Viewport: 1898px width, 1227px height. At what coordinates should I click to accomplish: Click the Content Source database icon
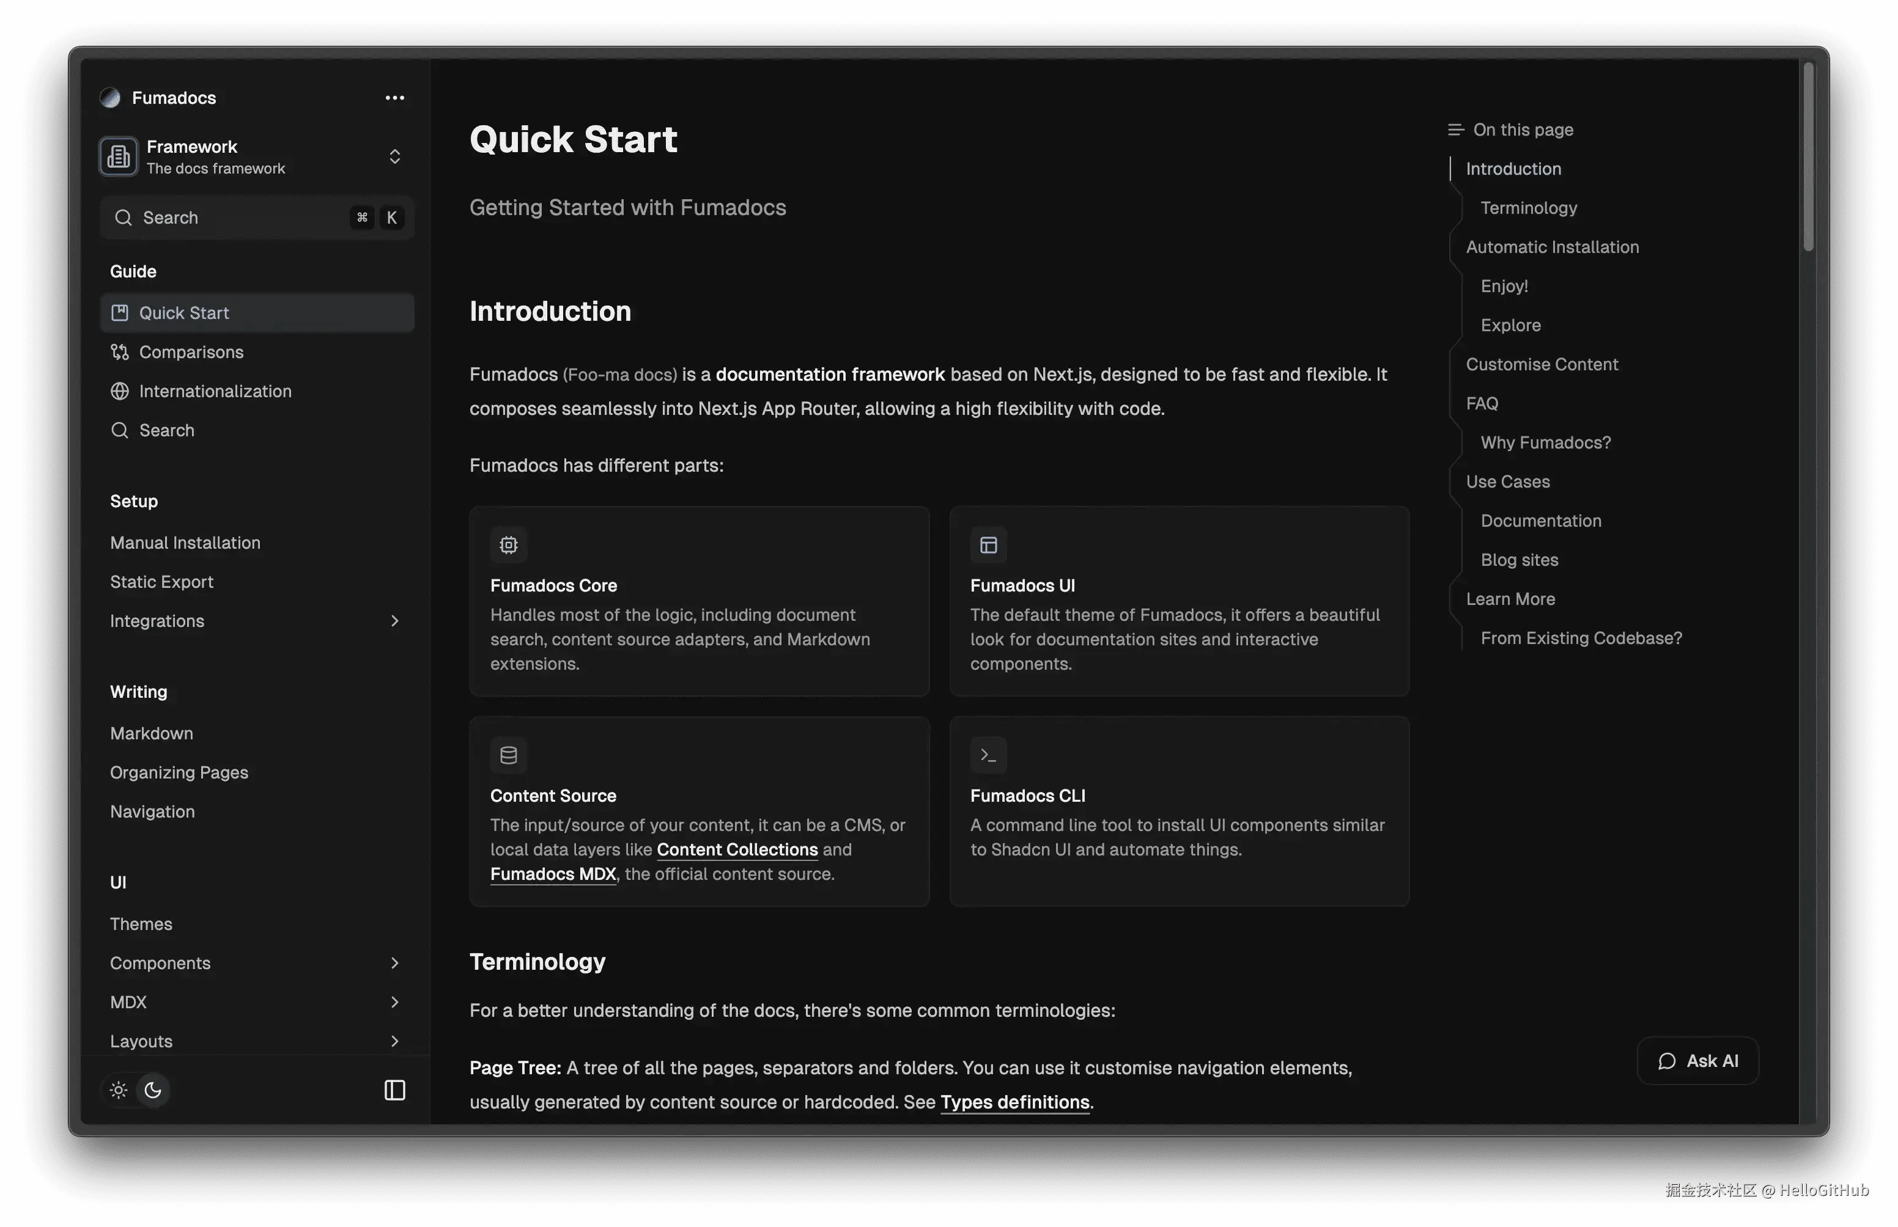(509, 755)
